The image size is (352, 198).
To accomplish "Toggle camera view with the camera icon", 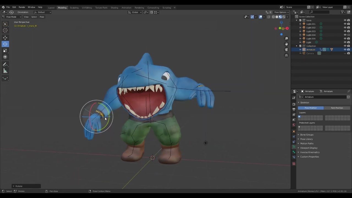I will coord(286,50).
